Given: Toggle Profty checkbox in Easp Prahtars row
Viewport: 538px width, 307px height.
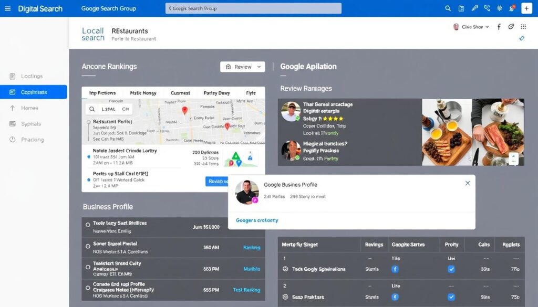Looking at the screenshot, I should 451,297.
